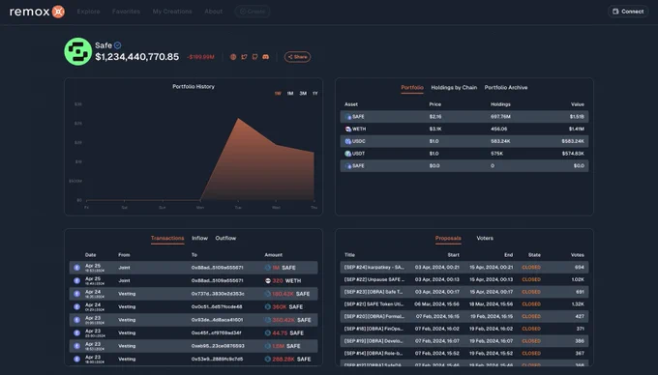Click the WETH token icon in Portfolio
The width and height of the screenshot is (658, 375).
(x=348, y=130)
